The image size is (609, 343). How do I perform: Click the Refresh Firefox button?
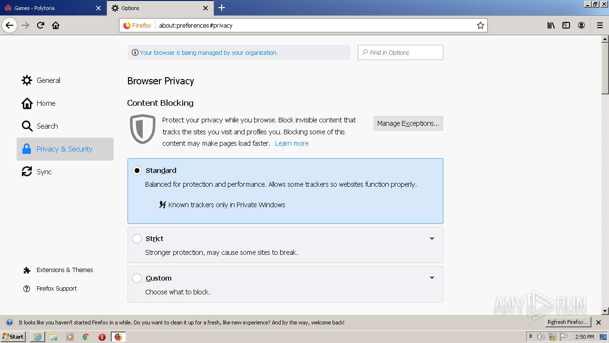568,323
